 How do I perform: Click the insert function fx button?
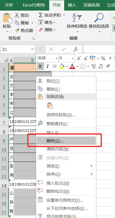click(x=76, y=49)
